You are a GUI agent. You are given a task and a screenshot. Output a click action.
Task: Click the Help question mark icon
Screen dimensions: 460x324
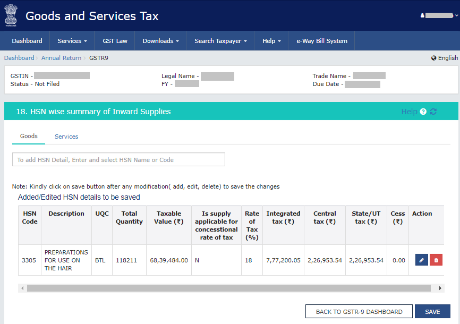(x=423, y=112)
